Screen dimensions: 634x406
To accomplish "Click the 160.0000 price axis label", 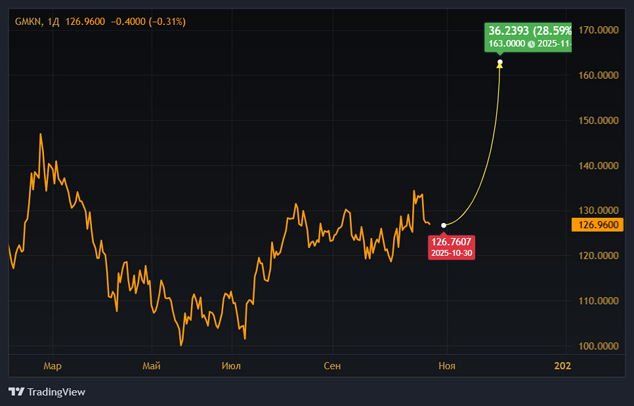I will coord(599,75).
